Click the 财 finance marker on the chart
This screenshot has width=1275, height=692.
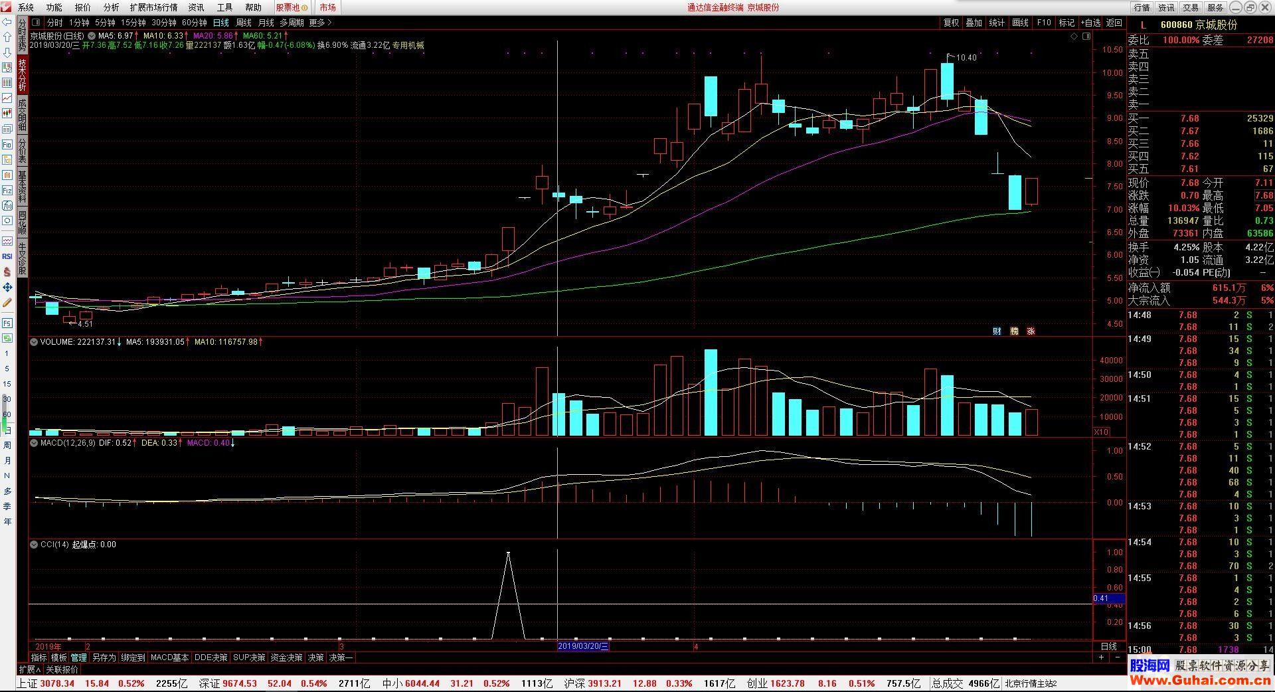pos(997,331)
